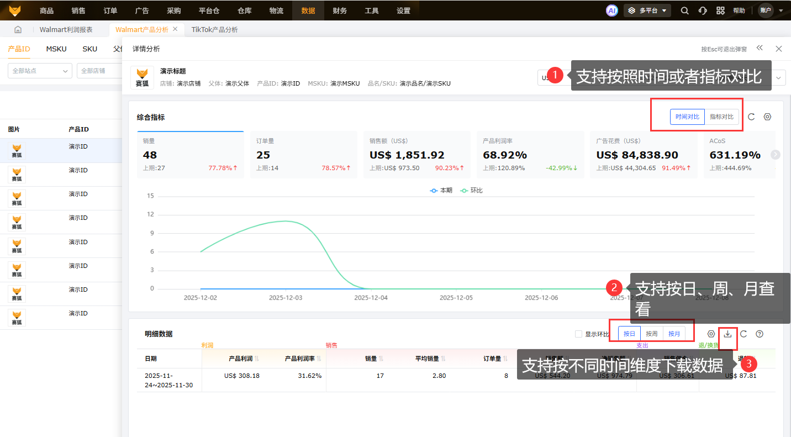Collapse panel with double-chevron icon

(x=760, y=48)
